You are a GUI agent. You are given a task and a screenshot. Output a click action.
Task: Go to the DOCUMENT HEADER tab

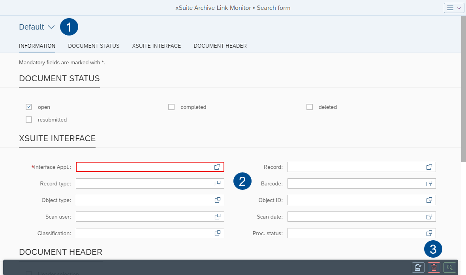(x=220, y=46)
